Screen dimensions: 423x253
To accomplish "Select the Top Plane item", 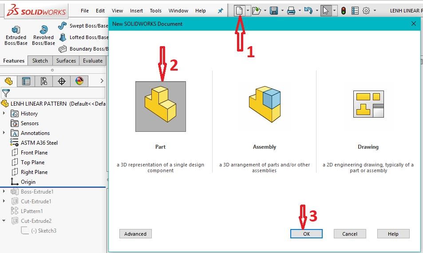I will click(x=28, y=162).
